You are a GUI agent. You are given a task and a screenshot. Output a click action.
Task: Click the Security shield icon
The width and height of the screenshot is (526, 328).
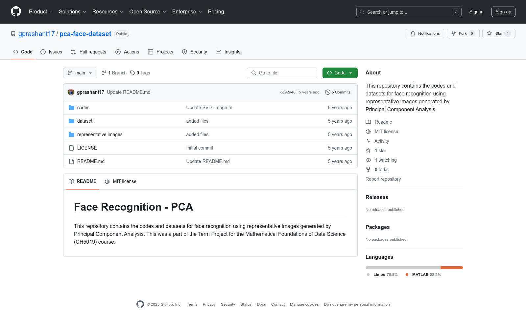pyautogui.click(x=184, y=52)
